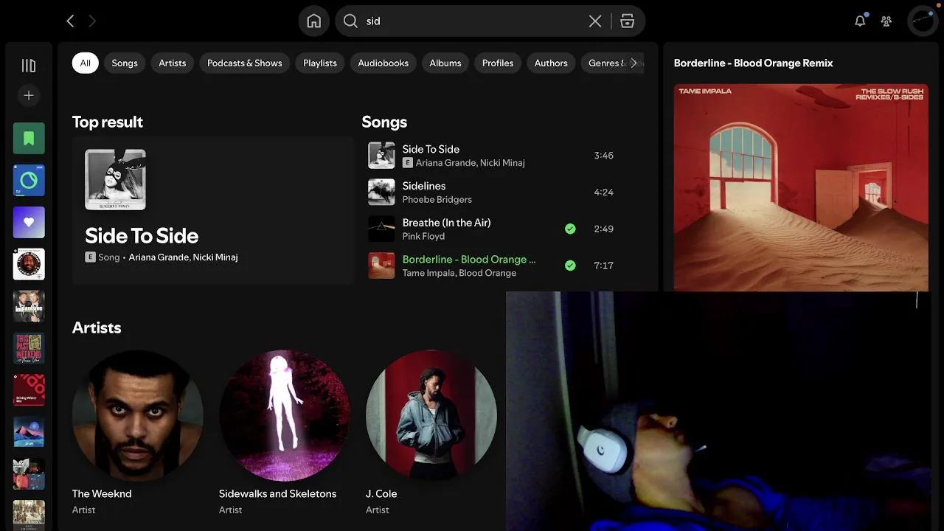
Task: Open the Side To Side top result
Action: pyautogui.click(x=213, y=210)
